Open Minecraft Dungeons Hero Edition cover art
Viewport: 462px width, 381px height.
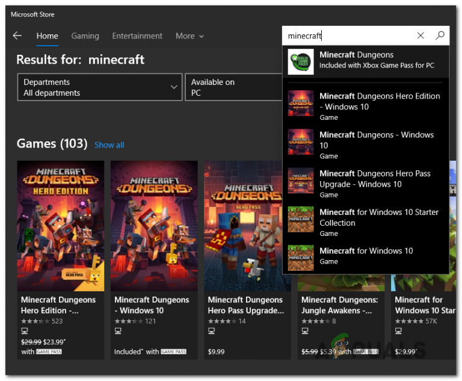tap(61, 226)
